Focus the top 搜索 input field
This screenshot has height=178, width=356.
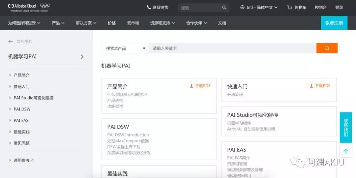tap(200, 8)
